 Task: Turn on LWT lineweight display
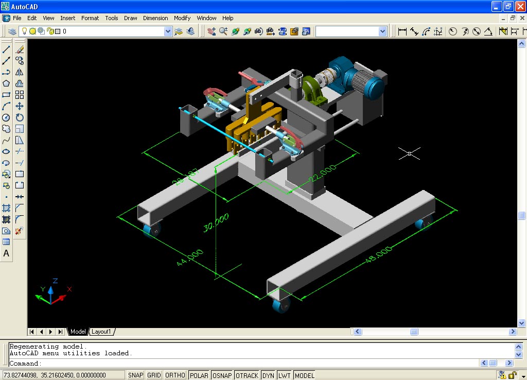[285, 375]
